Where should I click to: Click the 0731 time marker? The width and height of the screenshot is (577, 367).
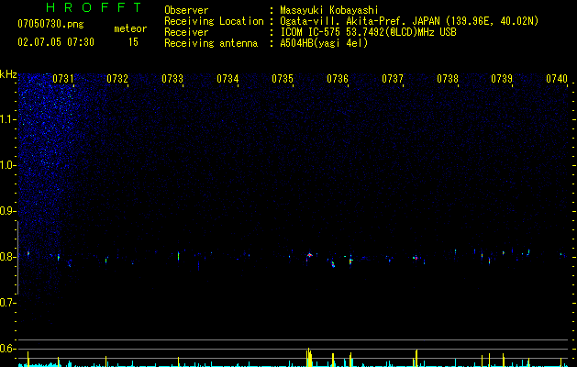63,79
